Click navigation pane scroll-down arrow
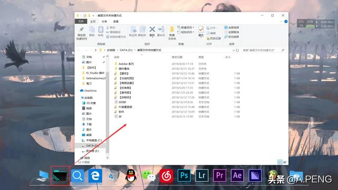This screenshot has height=190, width=338. click(107, 158)
